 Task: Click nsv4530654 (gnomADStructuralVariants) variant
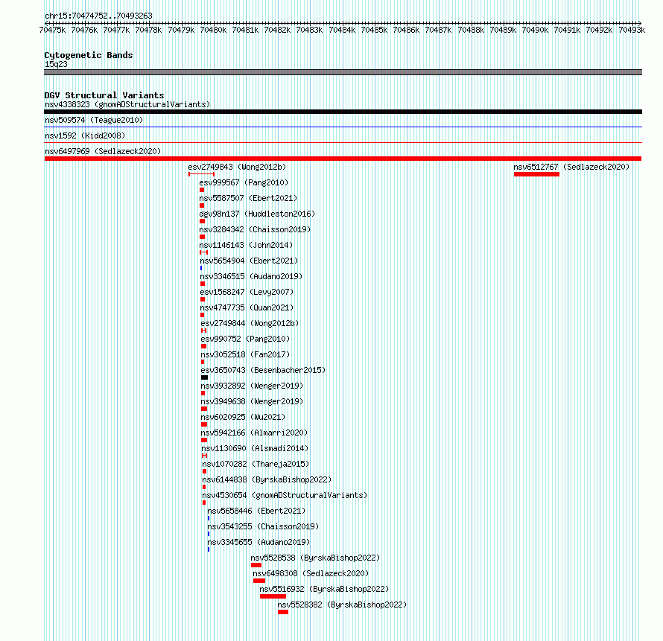(285, 495)
